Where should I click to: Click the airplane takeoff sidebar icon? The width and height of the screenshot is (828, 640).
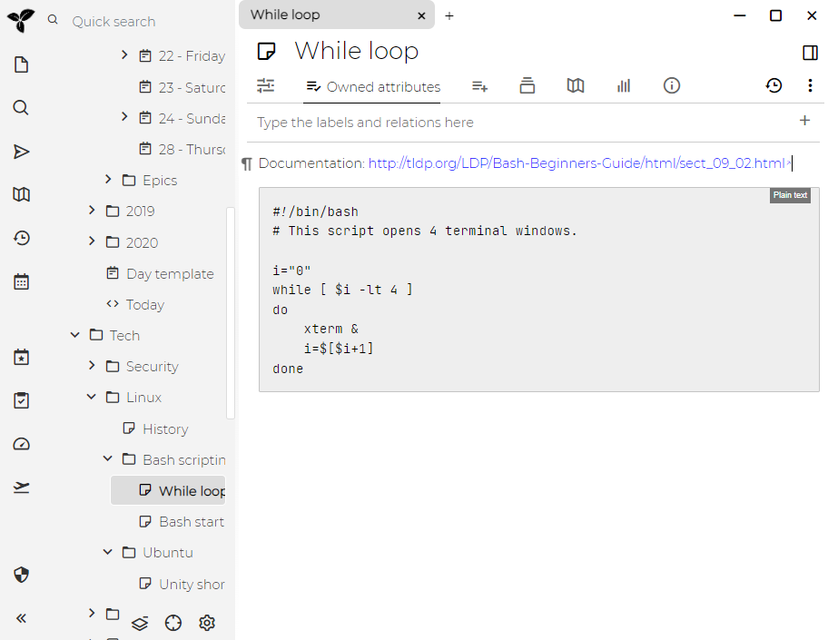tap(21, 487)
